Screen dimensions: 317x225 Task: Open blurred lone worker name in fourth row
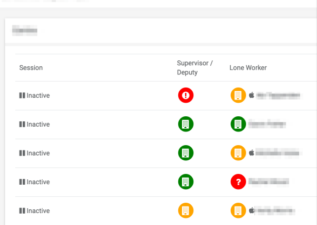(269, 182)
